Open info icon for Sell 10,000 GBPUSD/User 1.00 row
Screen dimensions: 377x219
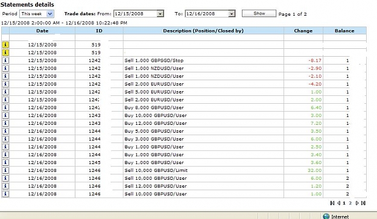[5, 194]
